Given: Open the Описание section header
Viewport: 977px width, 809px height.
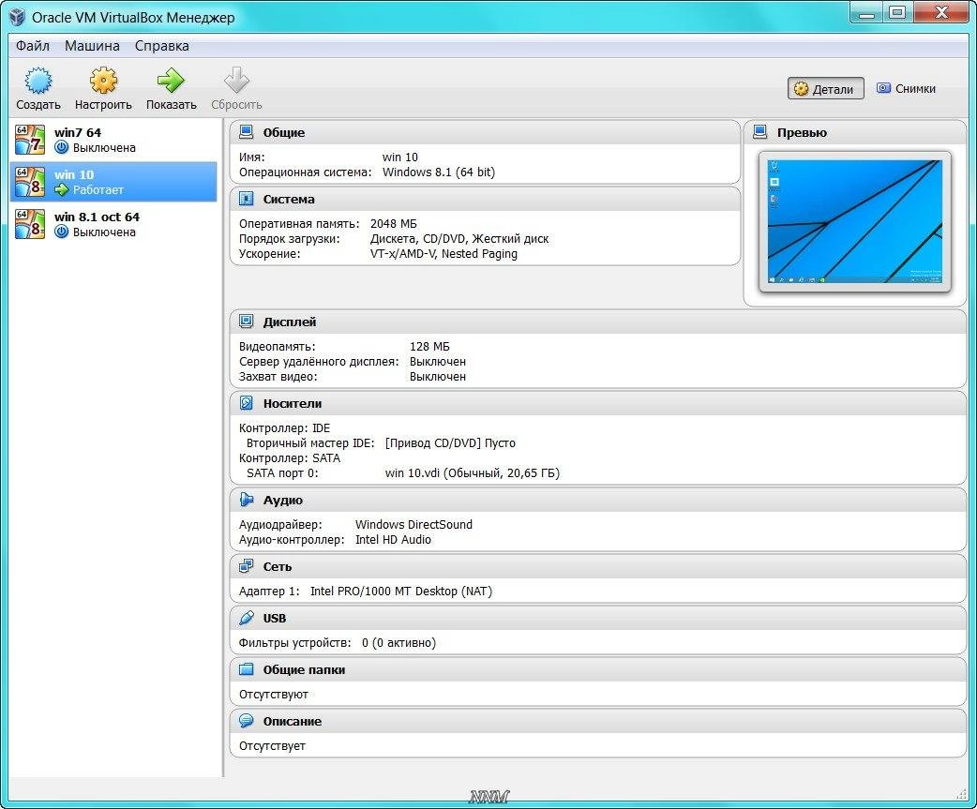Looking at the screenshot, I should click(597, 722).
